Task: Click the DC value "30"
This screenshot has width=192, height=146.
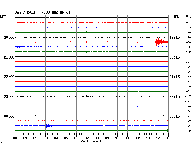Action: click(189, 111)
